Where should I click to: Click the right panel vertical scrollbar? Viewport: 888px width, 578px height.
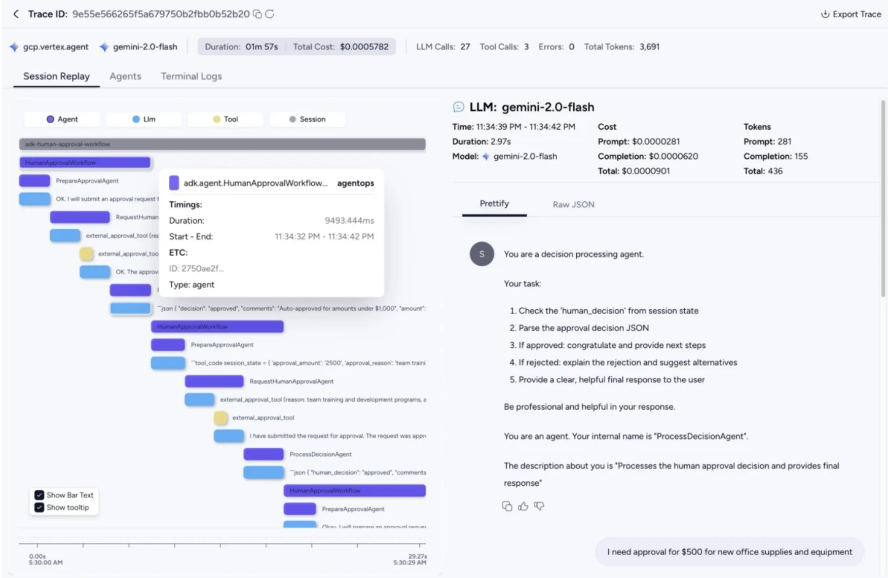point(882,198)
